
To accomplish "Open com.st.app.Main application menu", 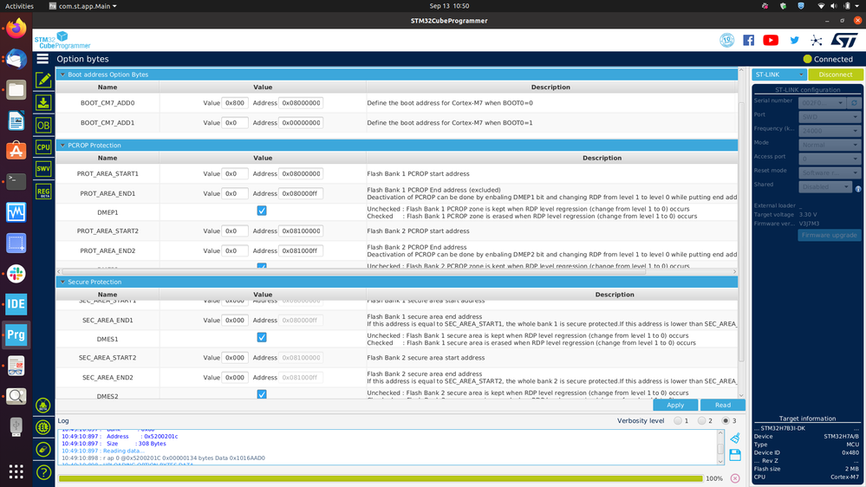I will coord(83,6).
